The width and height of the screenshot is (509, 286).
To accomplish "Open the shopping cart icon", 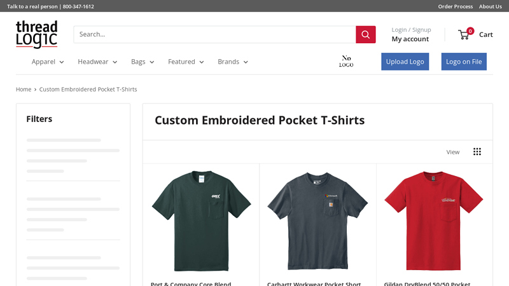I will [464, 35].
